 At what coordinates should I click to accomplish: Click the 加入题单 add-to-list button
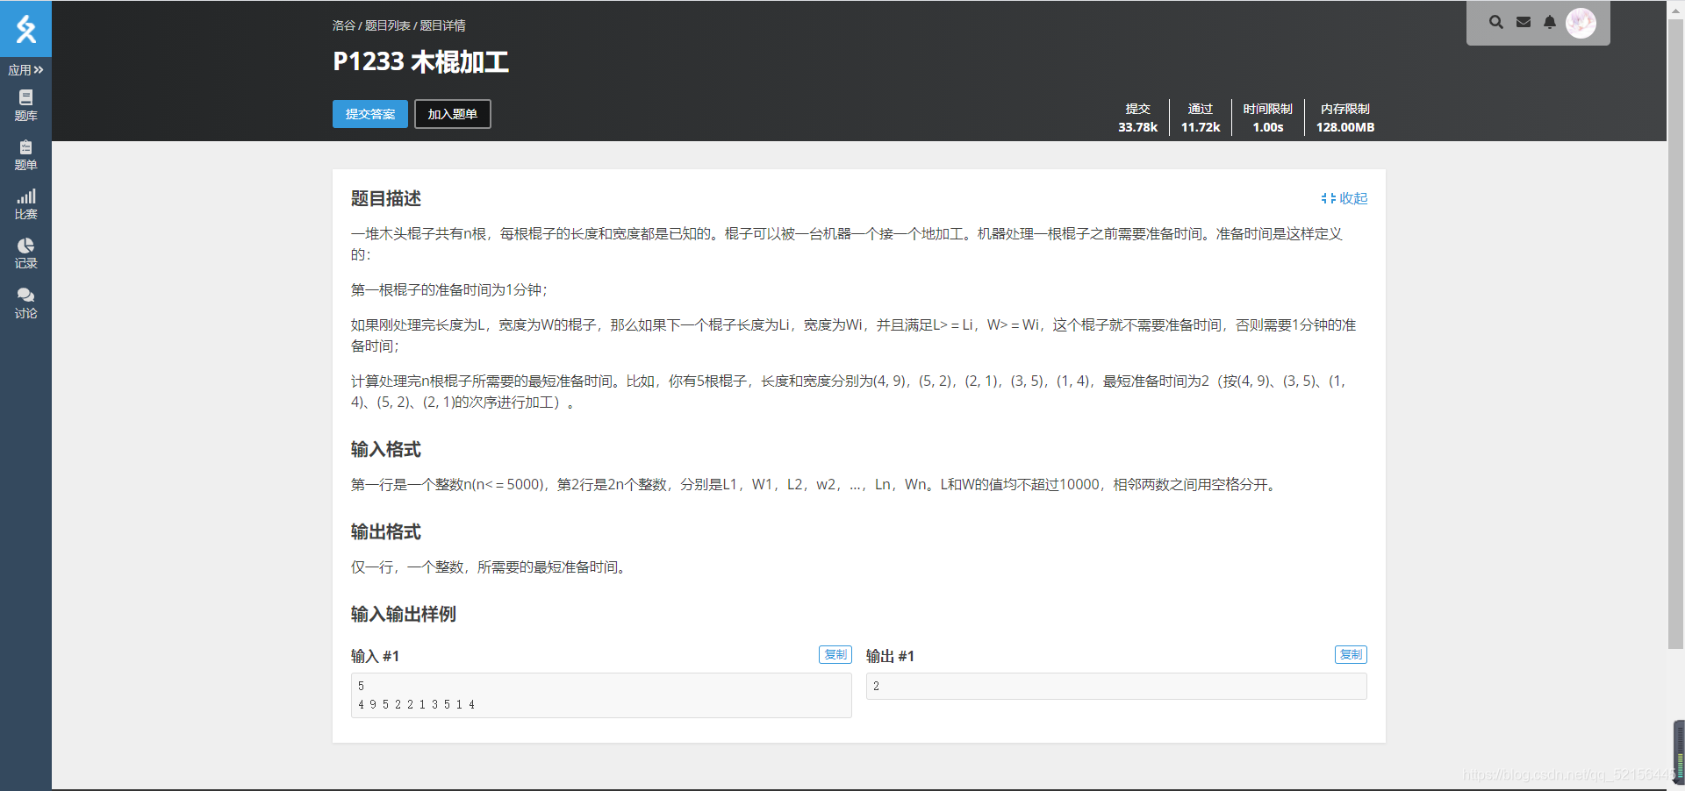(451, 114)
